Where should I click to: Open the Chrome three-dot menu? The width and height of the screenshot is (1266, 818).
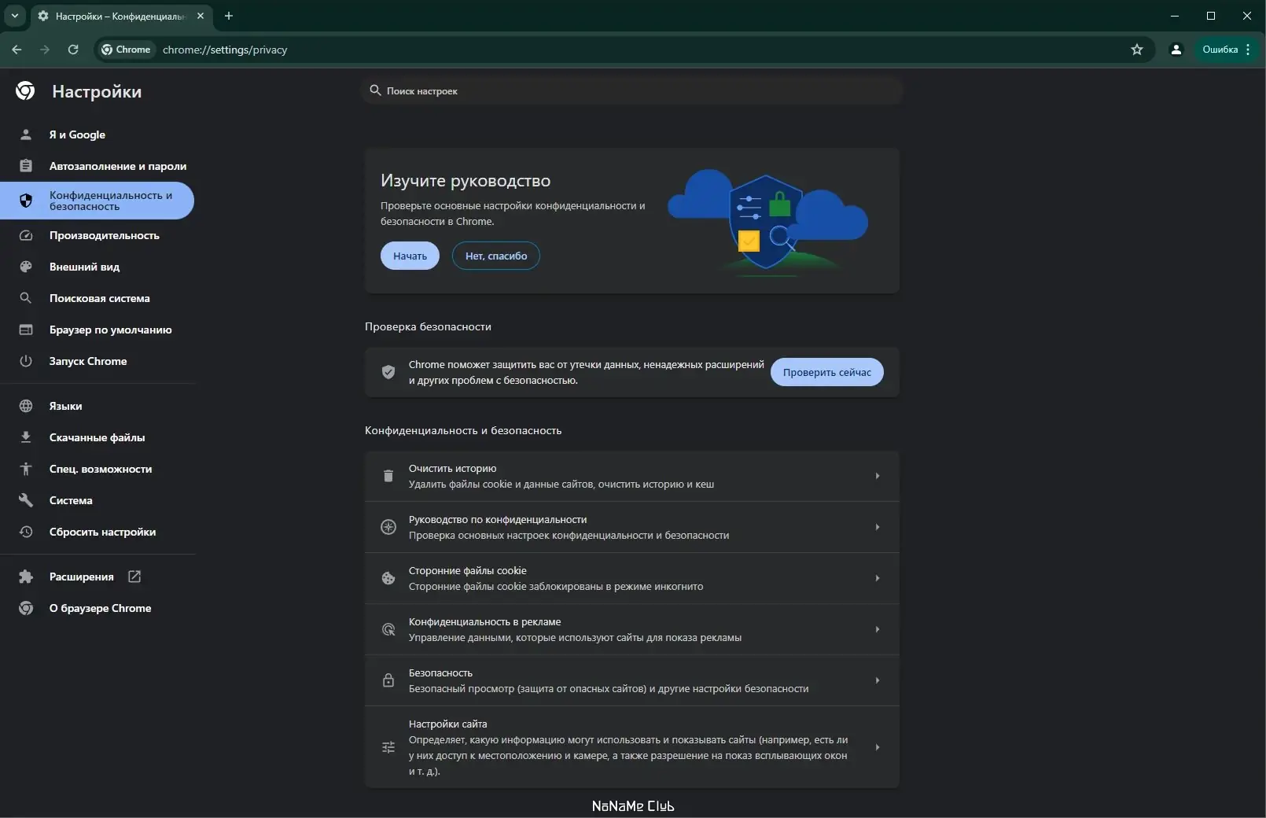(x=1249, y=50)
